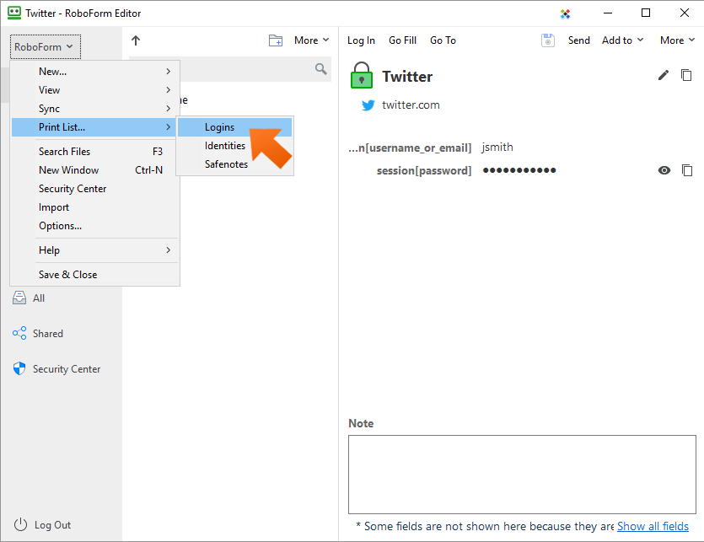Select the New... menu item
Viewport: 704px width, 542px height.
(94, 72)
